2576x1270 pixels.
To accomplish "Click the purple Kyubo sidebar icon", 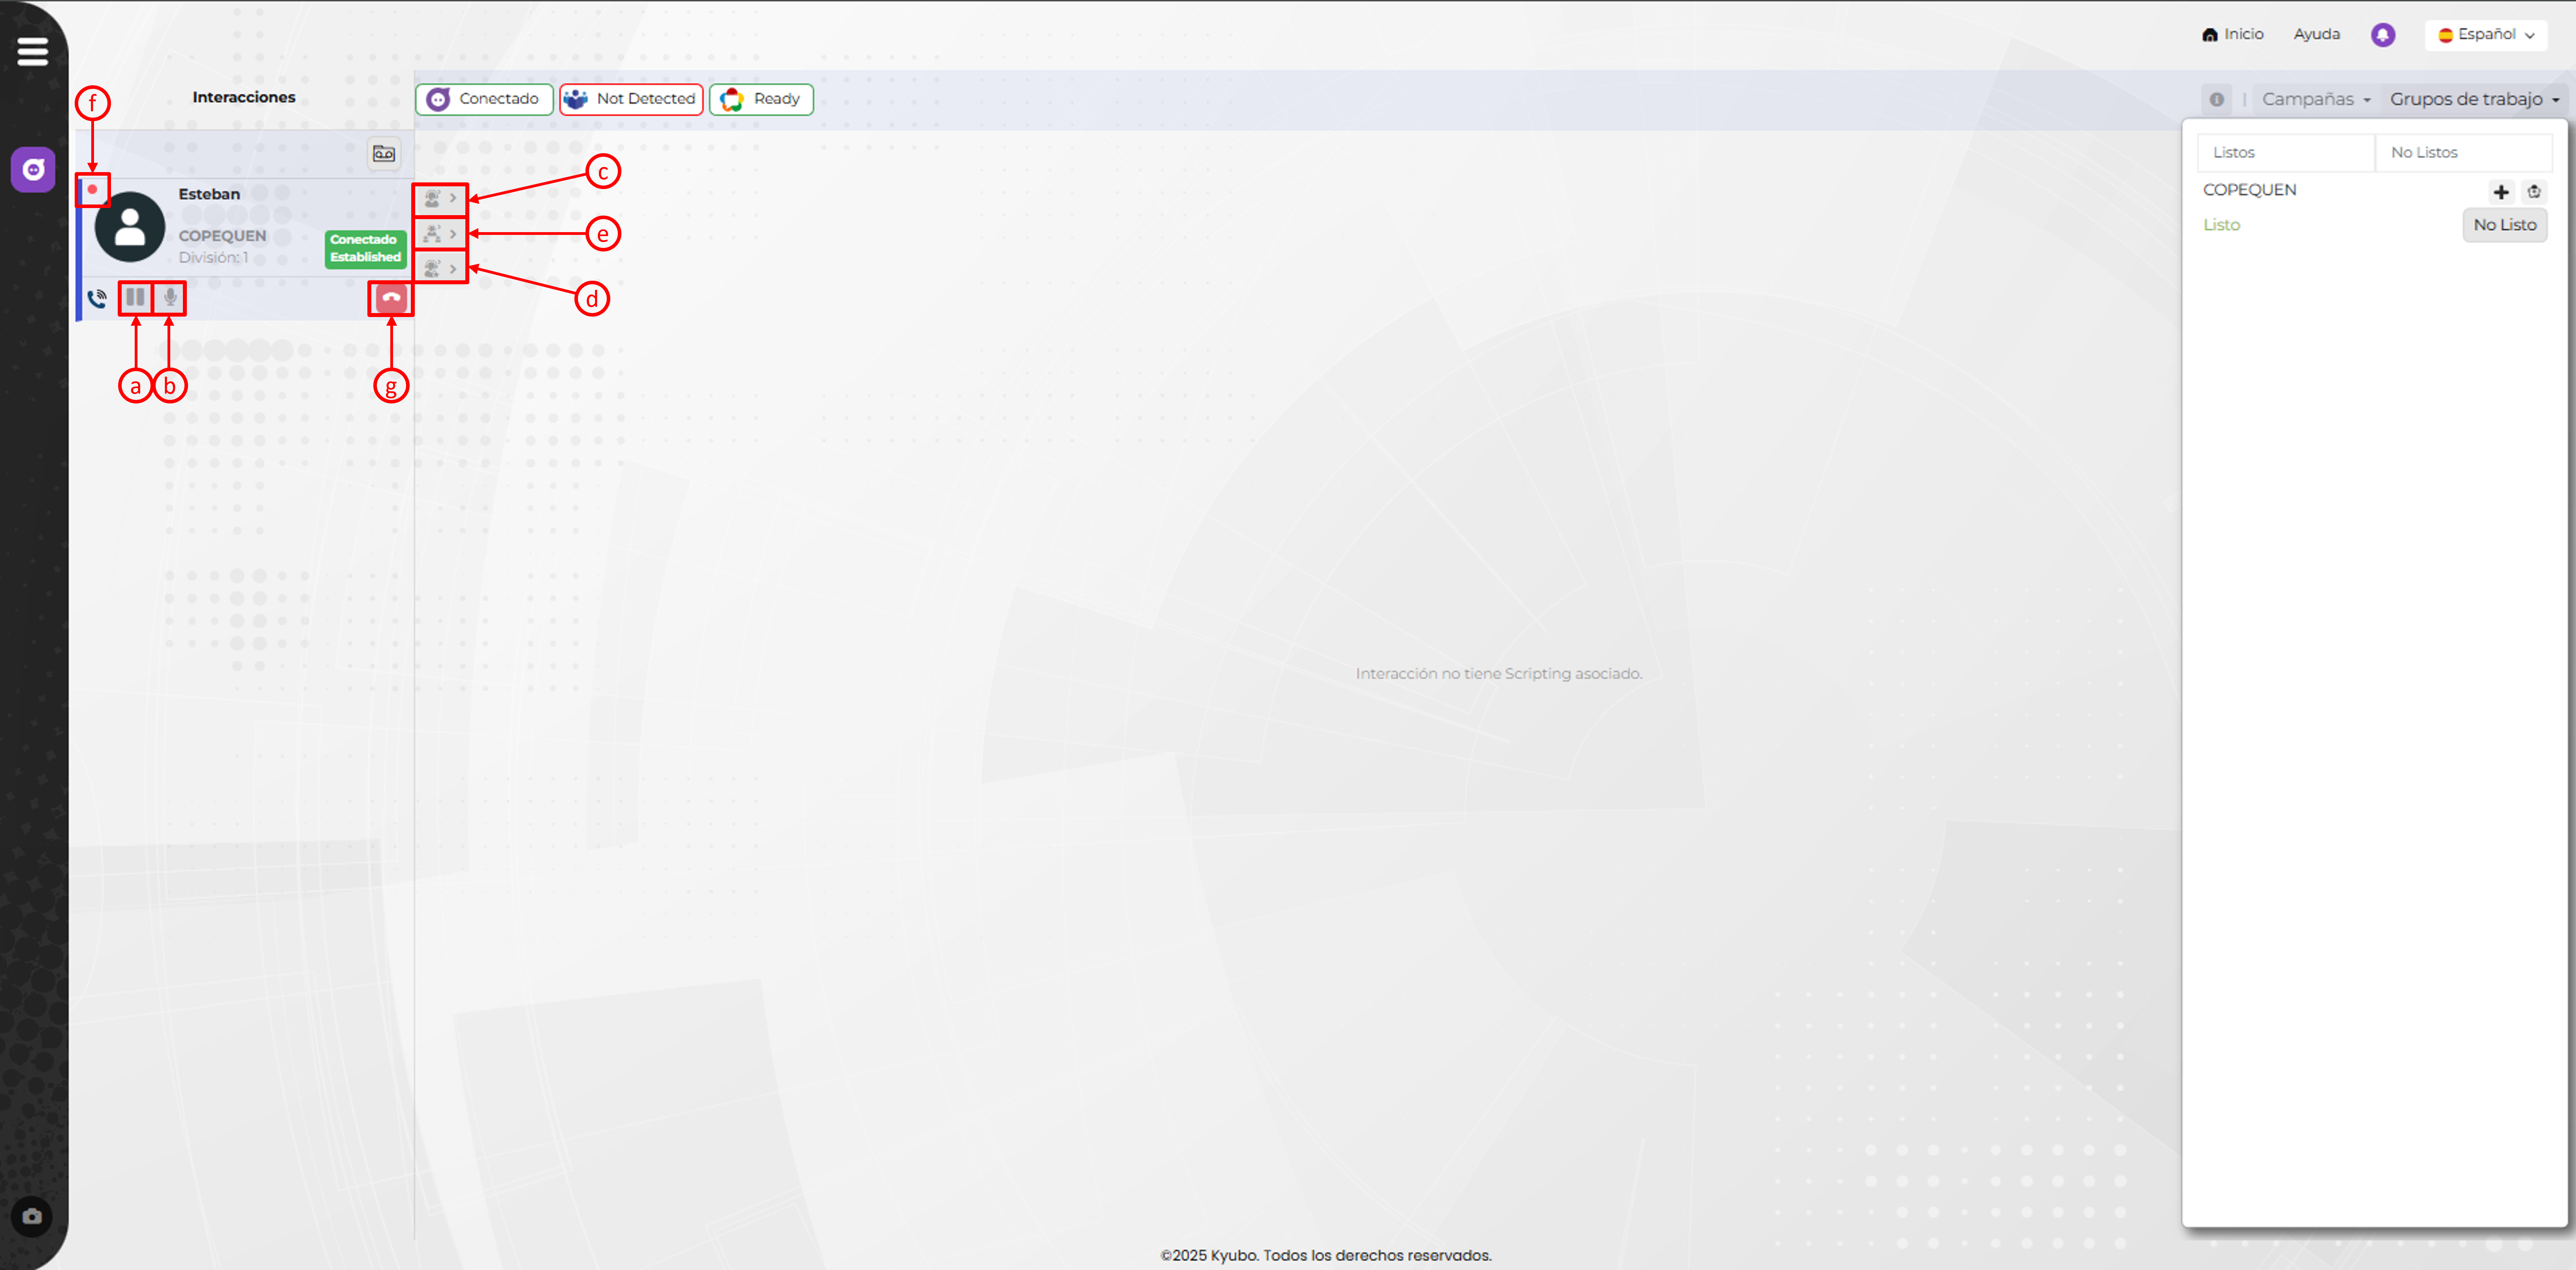I will [33, 169].
